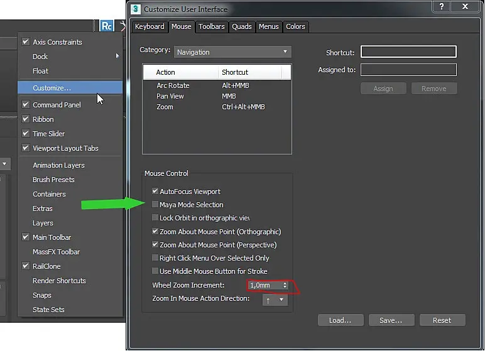The width and height of the screenshot is (485, 351).
Task: Toggle Zoom About Mouse Point (Perspective)
Action: click(155, 245)
